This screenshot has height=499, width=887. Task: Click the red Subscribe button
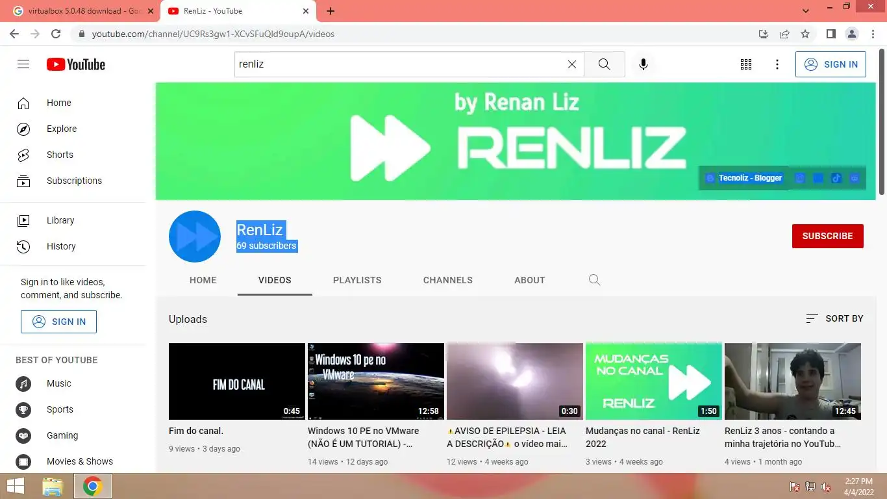coord(828,236)
